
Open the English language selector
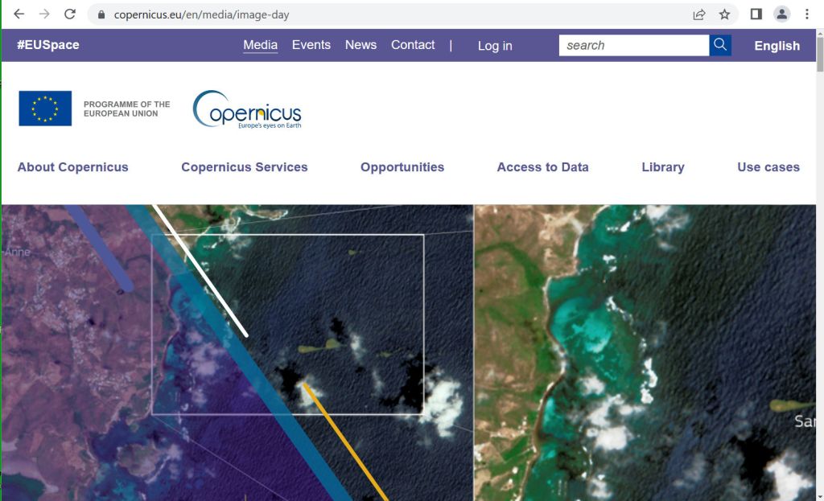click(x=777, y=46)
